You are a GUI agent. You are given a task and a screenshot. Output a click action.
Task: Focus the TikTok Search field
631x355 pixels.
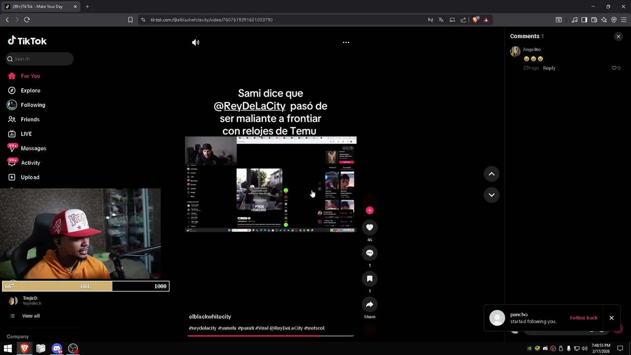(x=39, y=59)
